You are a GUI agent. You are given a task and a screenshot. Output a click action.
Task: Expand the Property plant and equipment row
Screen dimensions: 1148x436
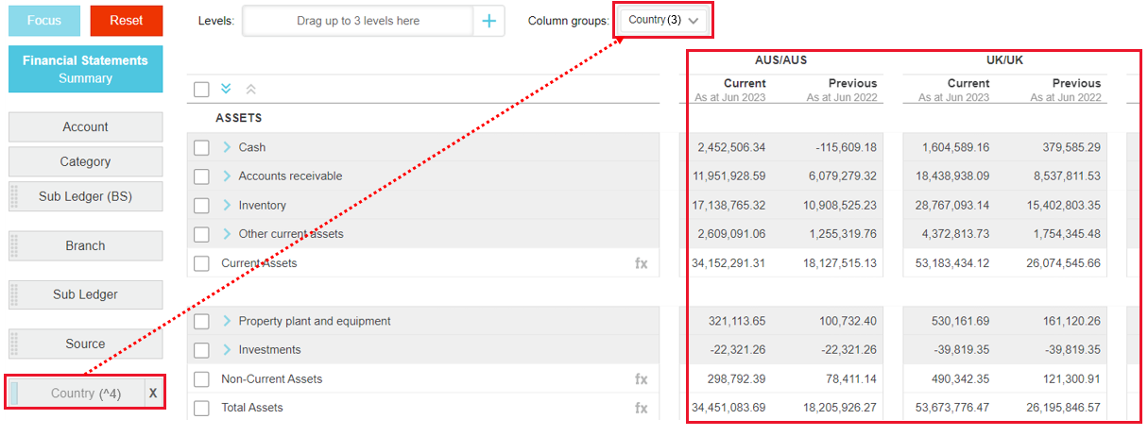click(227, 321)
